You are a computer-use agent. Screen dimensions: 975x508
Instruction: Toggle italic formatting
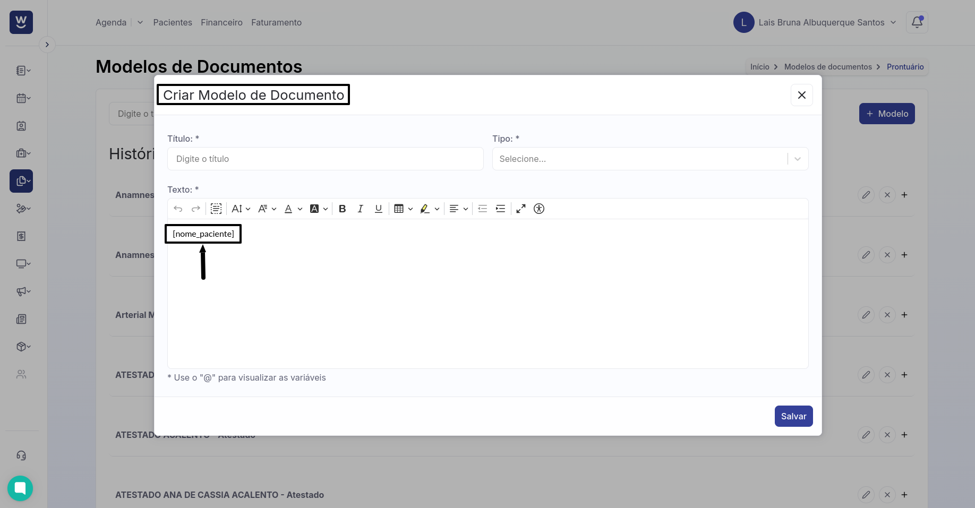pyautogui.click(x=361, y=209)
